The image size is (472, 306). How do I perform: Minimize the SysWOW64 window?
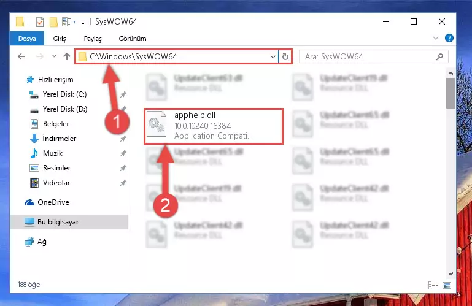point(386,21)
